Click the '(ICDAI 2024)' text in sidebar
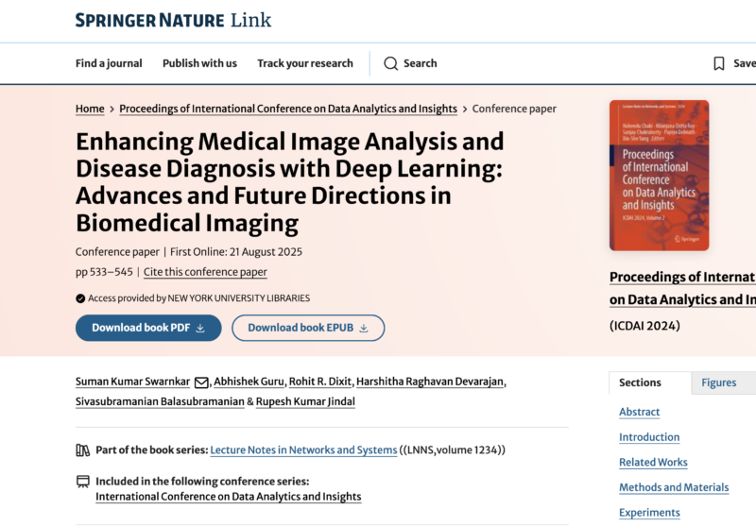The width and height of the screenshot is (756, 526). click(644, 326)
